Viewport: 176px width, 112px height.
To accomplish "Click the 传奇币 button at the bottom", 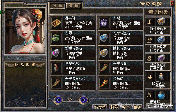I will click(x=100, y=107).
